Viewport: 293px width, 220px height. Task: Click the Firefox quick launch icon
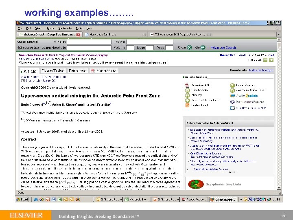click(78, 199)
